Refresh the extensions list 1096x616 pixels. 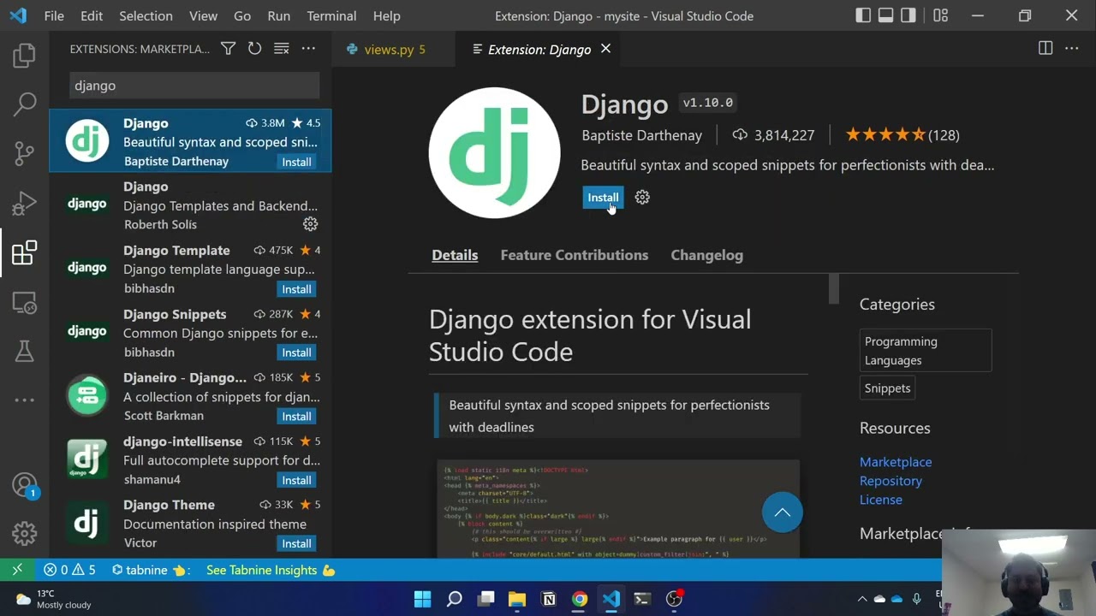(254, 49)
